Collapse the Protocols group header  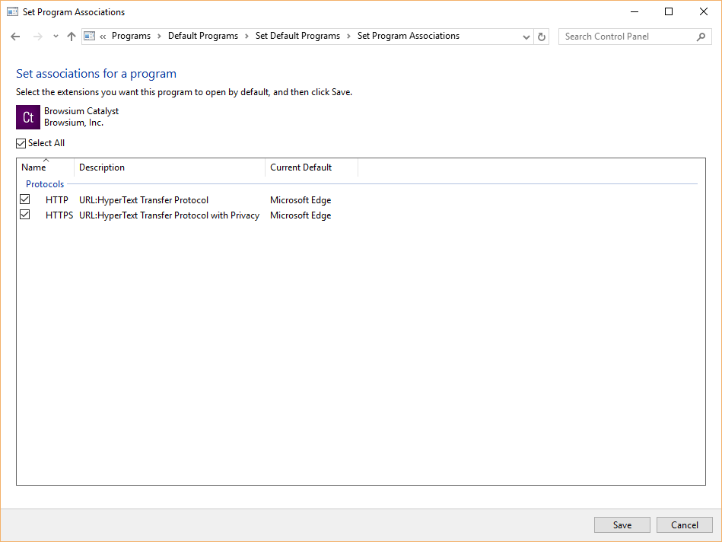point(45,184)
